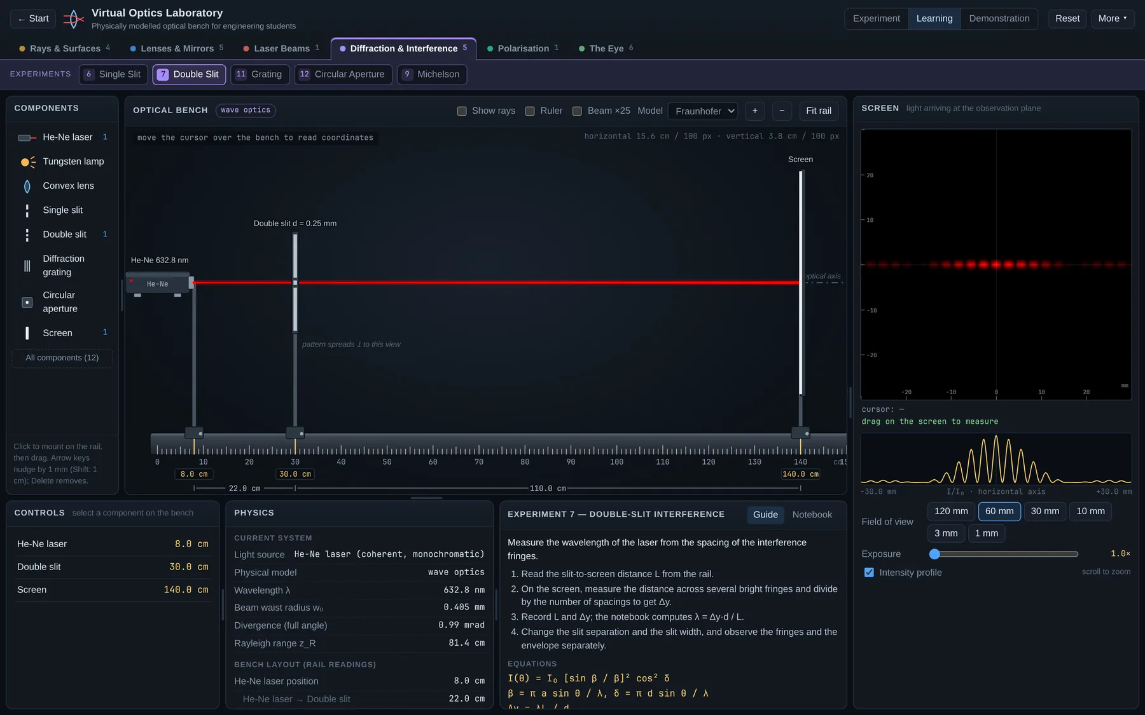Screen dimensions: 1145x715
Task: Click the Circular aperture icon
Action: click(x=27, y=303)
